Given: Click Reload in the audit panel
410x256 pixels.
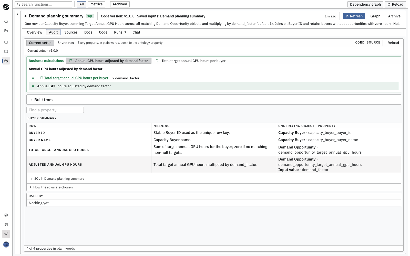Looking at the screenshot, I should 393,43.
